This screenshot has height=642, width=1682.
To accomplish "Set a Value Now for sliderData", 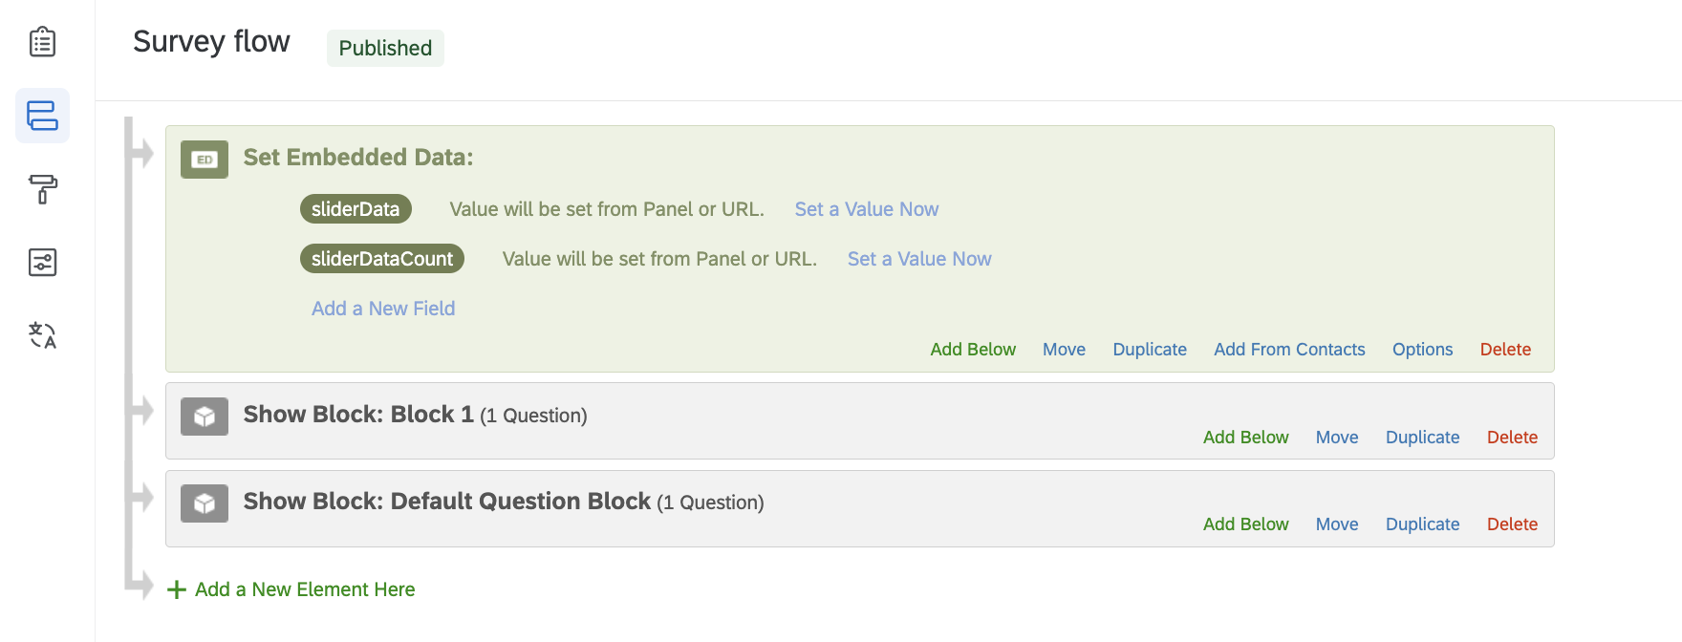I will pyautogui.click(x=866, y=208).
